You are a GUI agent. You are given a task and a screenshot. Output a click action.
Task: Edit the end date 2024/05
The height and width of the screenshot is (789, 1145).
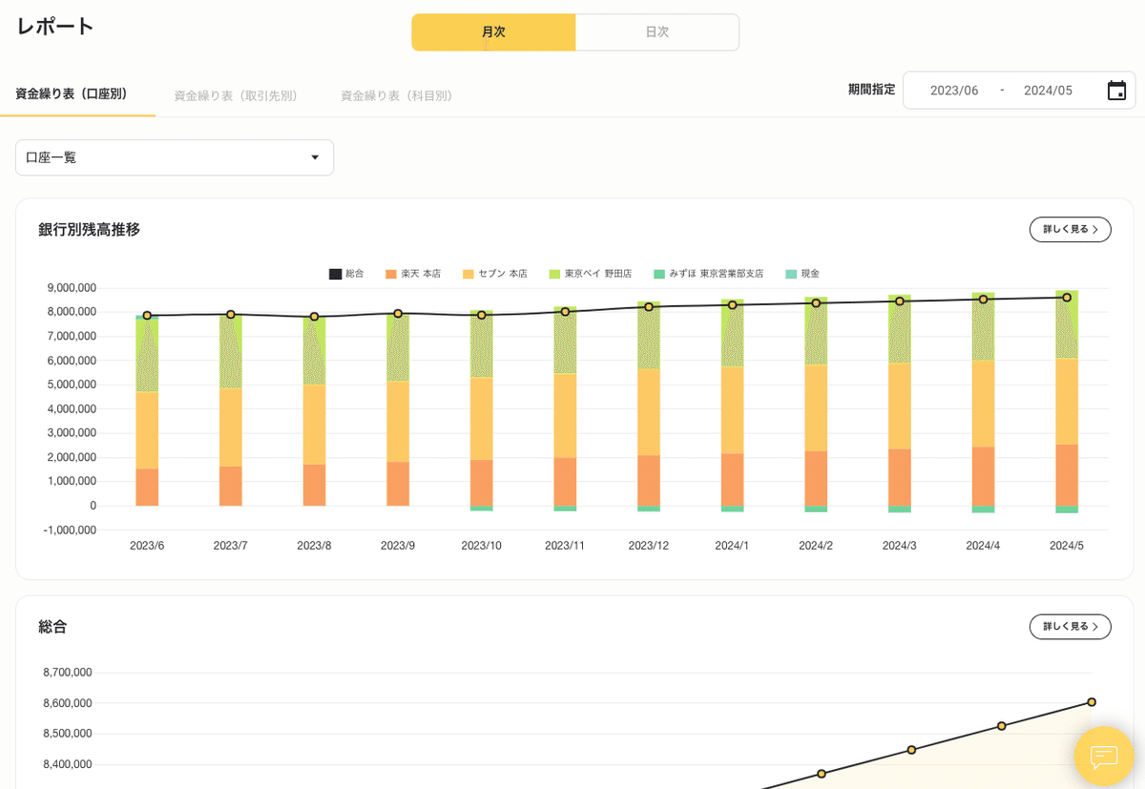(1048, 91)
